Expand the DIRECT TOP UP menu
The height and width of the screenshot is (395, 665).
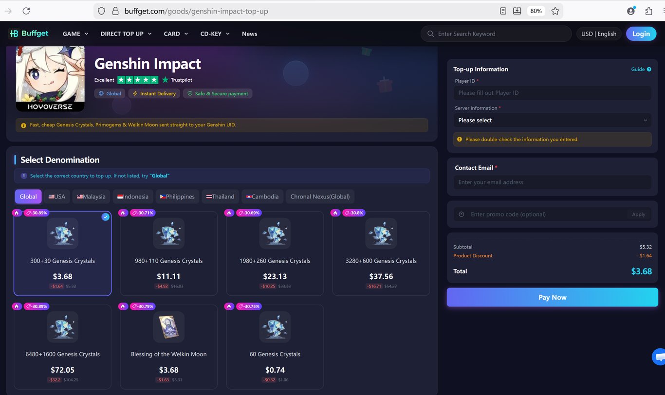coord(126,34)
